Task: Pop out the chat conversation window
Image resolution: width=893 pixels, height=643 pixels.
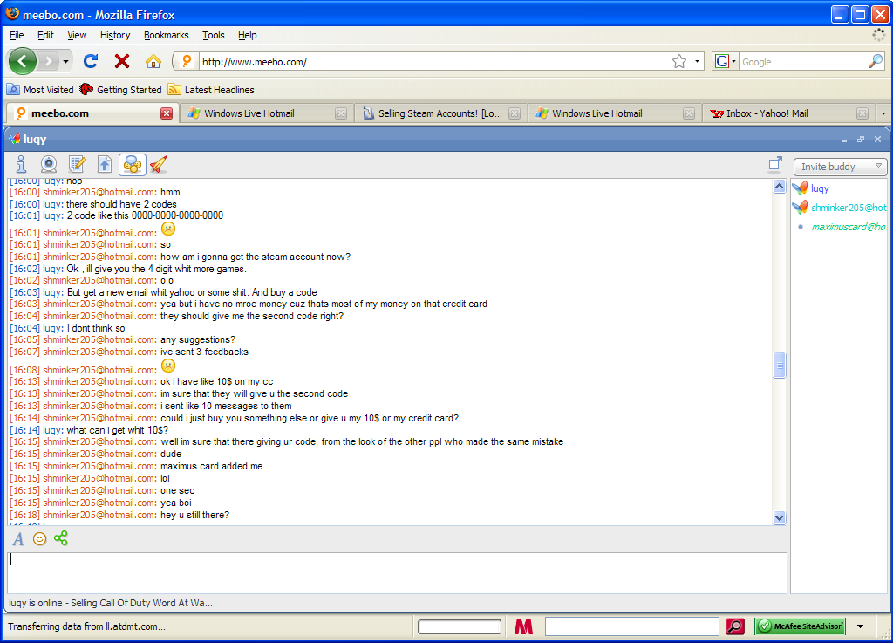Action: coord(775,164)
